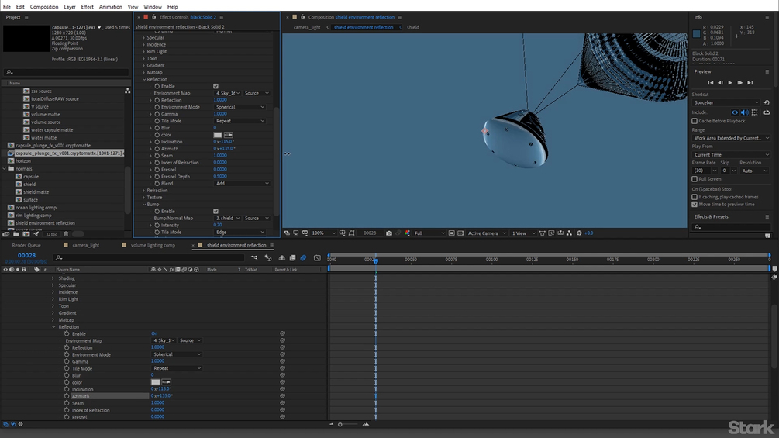Check the Full Screen option

(x=695, y=179)
